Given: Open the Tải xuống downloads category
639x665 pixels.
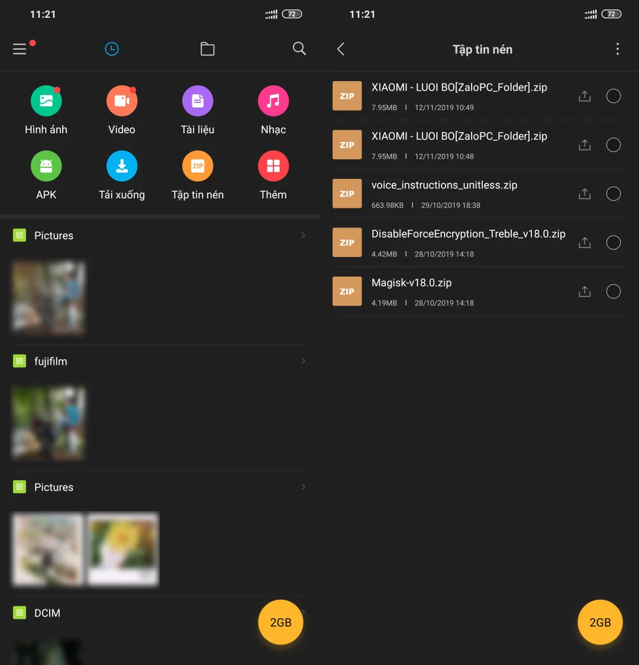Looking at the screenshot, I should (121, 166).
